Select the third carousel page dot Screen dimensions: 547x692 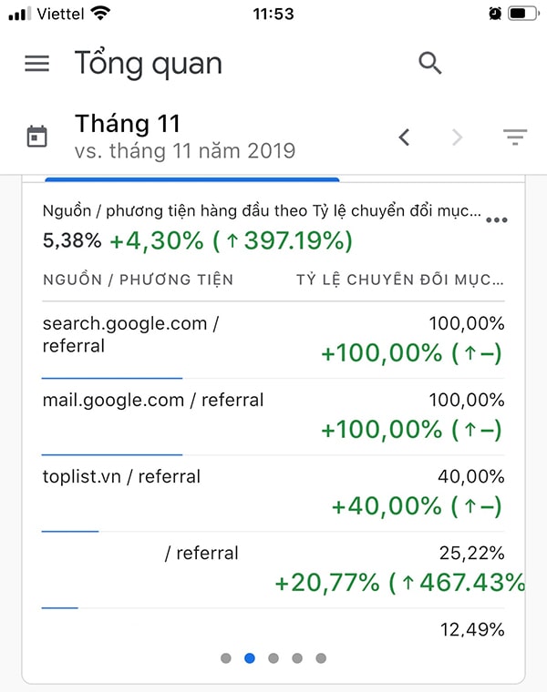273,657
